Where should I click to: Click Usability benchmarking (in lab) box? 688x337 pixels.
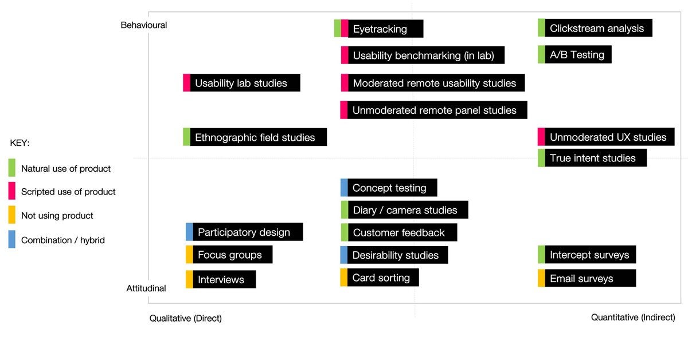tap(426, 55)
